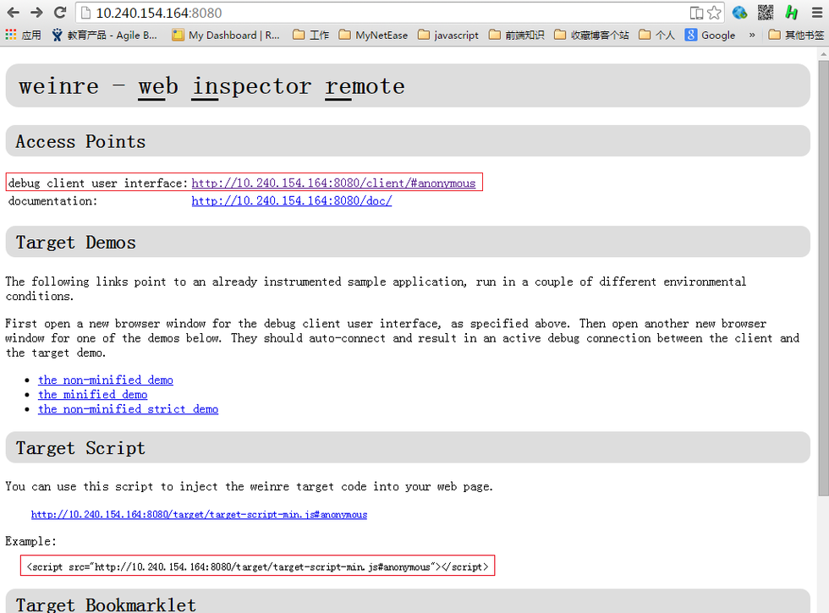Click the scrollbar up arrow

point(823,52)
